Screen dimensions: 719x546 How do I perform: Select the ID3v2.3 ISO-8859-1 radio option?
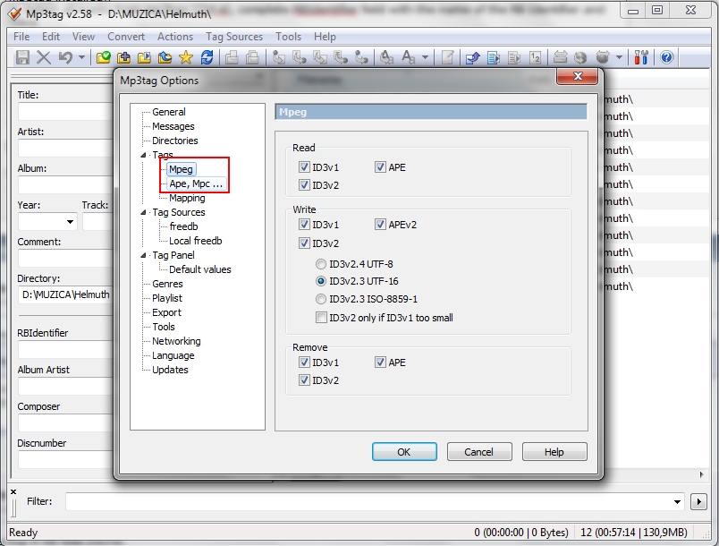pos(321,299)
